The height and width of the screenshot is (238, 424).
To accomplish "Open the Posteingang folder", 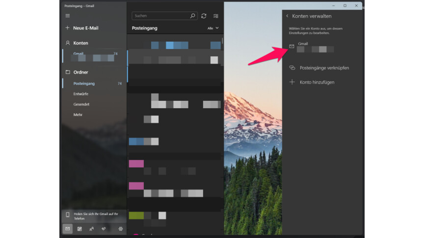I will 94,84.
